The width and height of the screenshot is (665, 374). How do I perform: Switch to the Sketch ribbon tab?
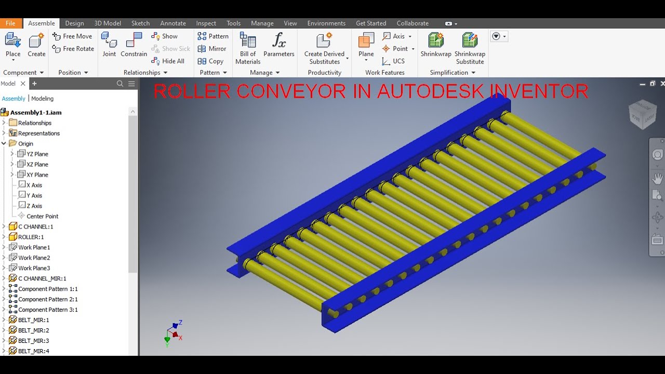(x=140, y=23)
